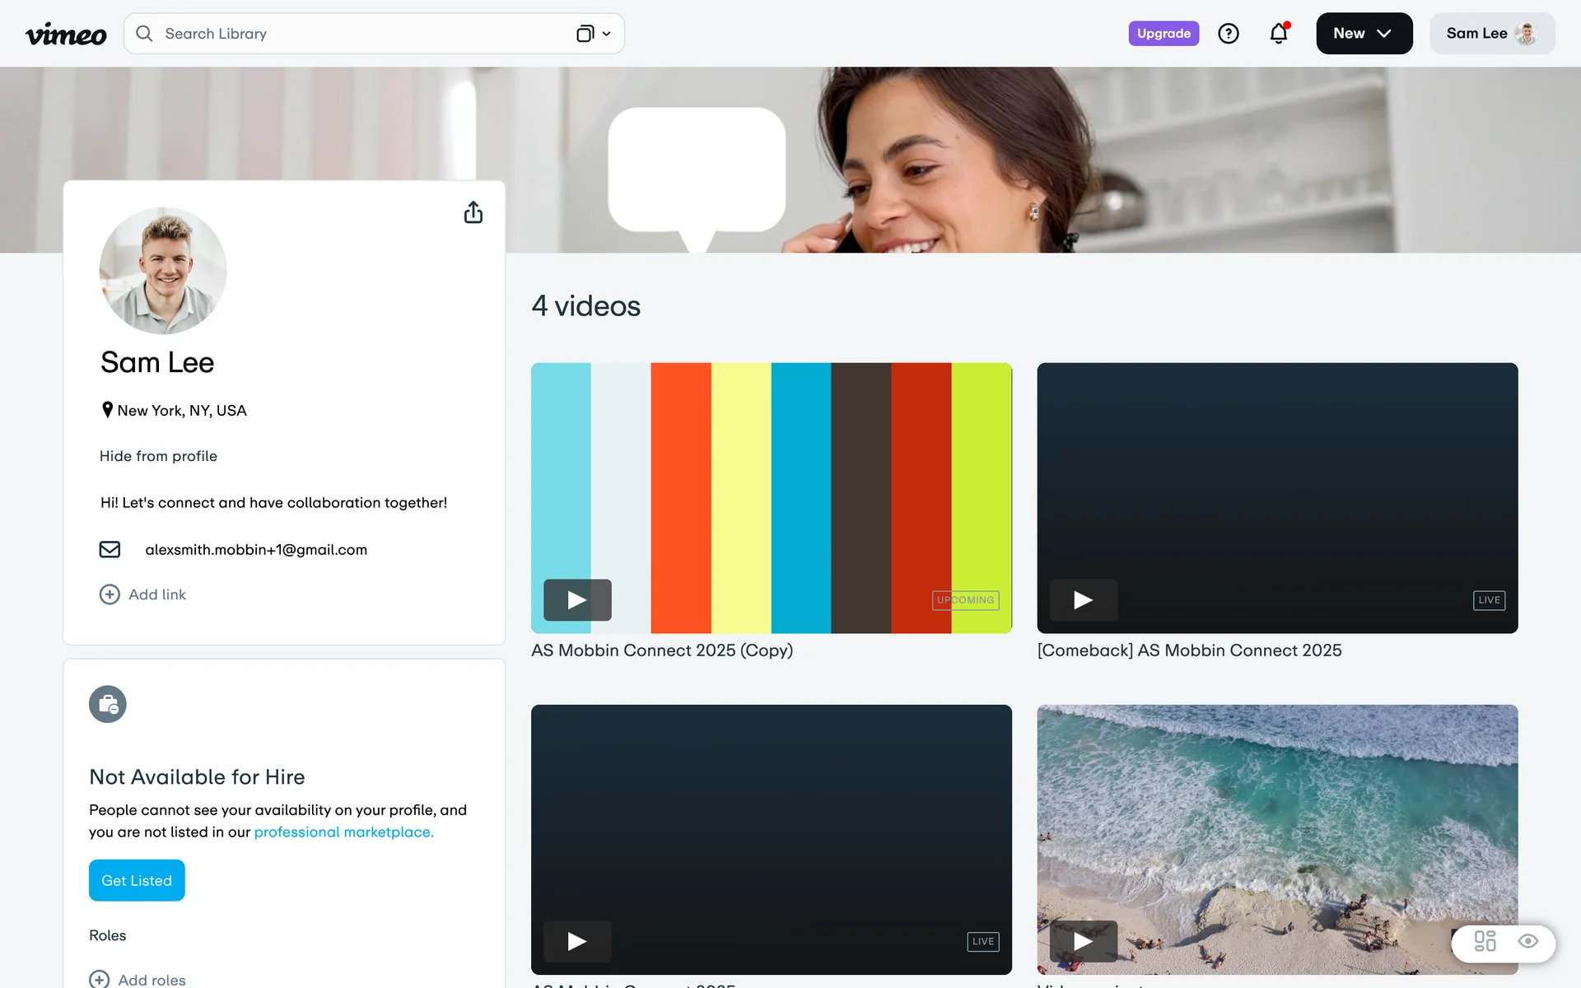Click the Vimeo logo
This screenshot has height=988, width=1581.
pyautogui.click(x=66, y=34)
